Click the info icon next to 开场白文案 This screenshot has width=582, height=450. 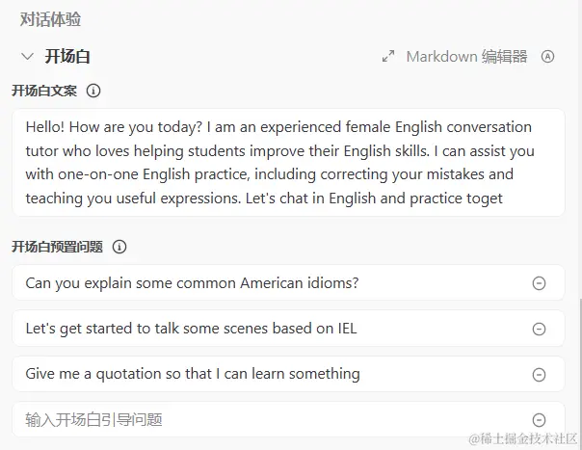coord(93,92)
